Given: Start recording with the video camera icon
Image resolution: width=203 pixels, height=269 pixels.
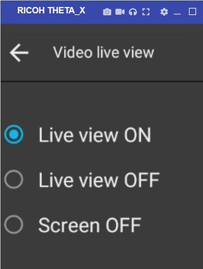Looking at the screenshot, I should pyautogui.click(x=120, y=12).
